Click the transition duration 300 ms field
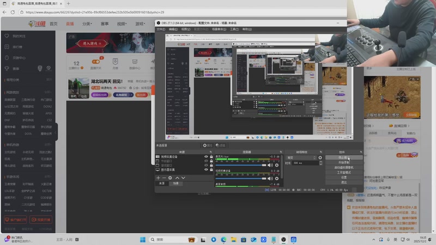Screen dimensions: 436x245 click(305, 163)
